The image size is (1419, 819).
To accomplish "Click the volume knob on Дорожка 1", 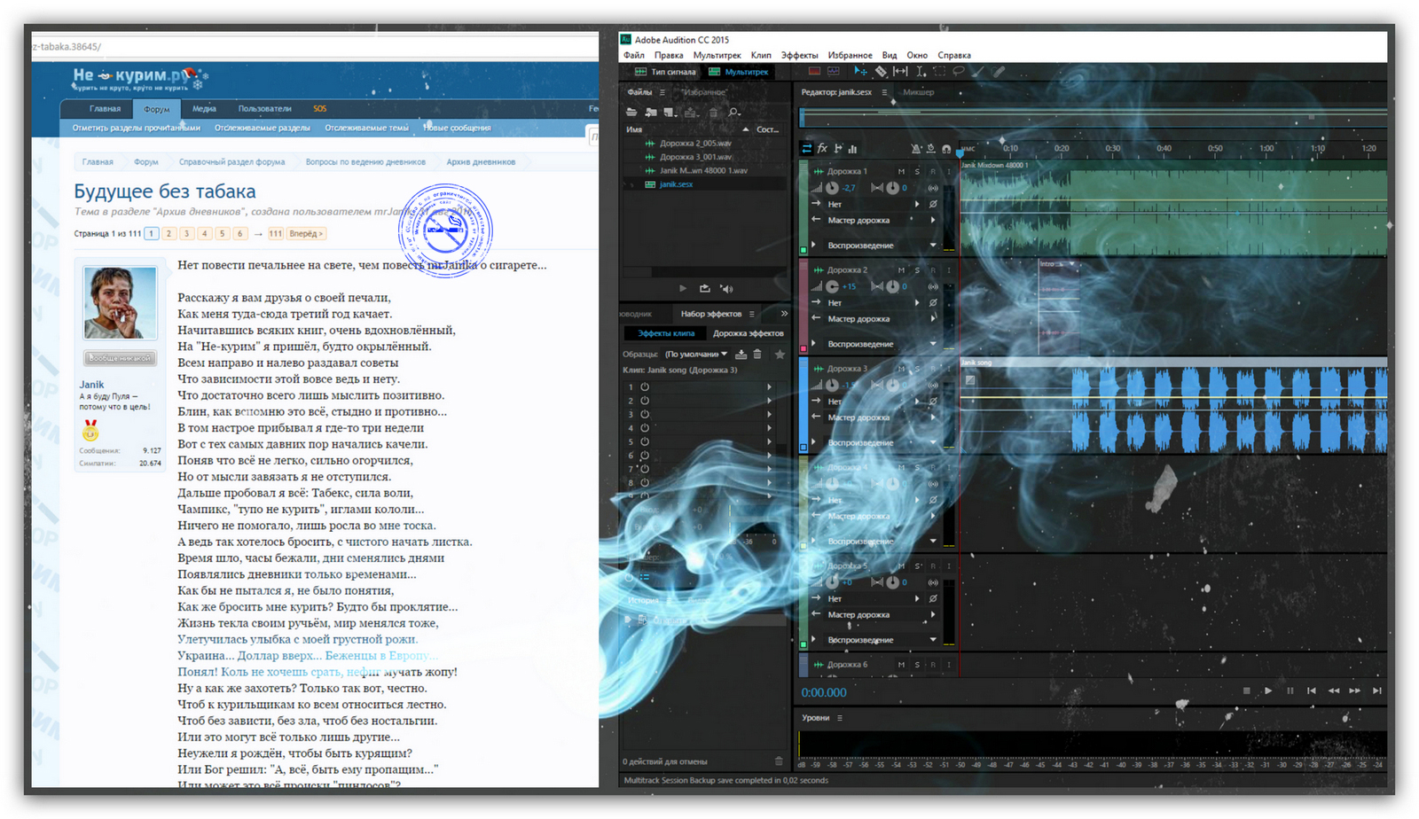I will coord(832,188).
